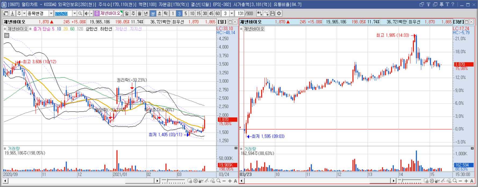Click the zoom in plus icon under left chart

click(x=230, y=181)
